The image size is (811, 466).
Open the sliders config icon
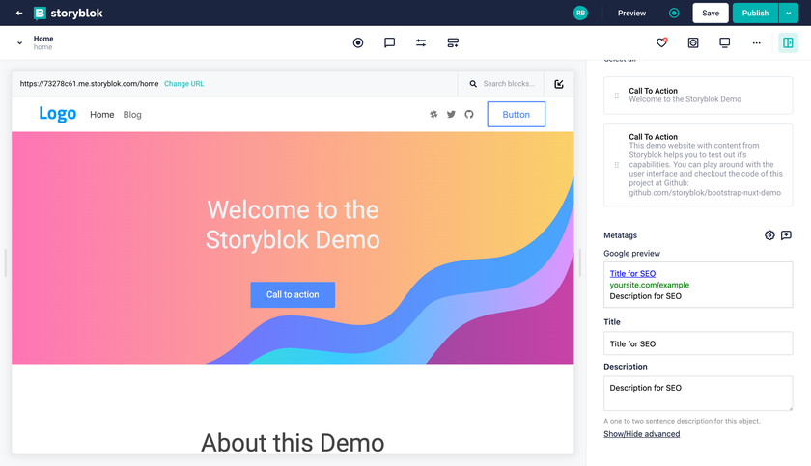coord(421,42)
